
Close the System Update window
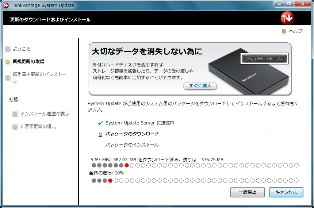303,4
